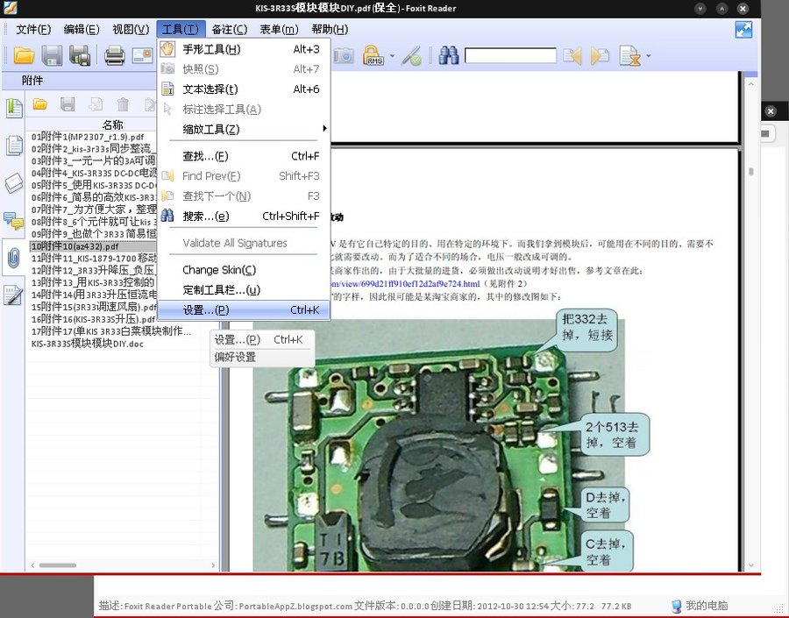The height and width of the screenshot is (618, 789).
Task: Click the fullscreen expand icon at top right
Action: click(743, 29)
